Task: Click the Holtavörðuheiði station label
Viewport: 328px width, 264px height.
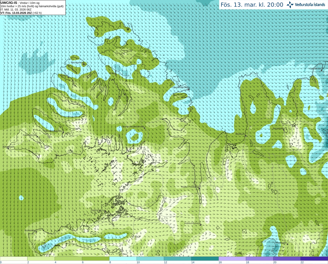Action: pyautogui.click(x=192, y=223)
